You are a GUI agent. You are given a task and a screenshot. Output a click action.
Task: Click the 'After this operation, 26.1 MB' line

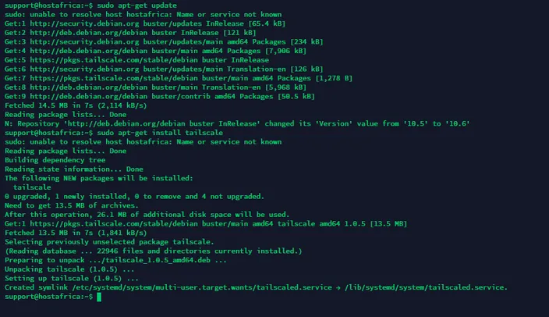pos(147,215)
